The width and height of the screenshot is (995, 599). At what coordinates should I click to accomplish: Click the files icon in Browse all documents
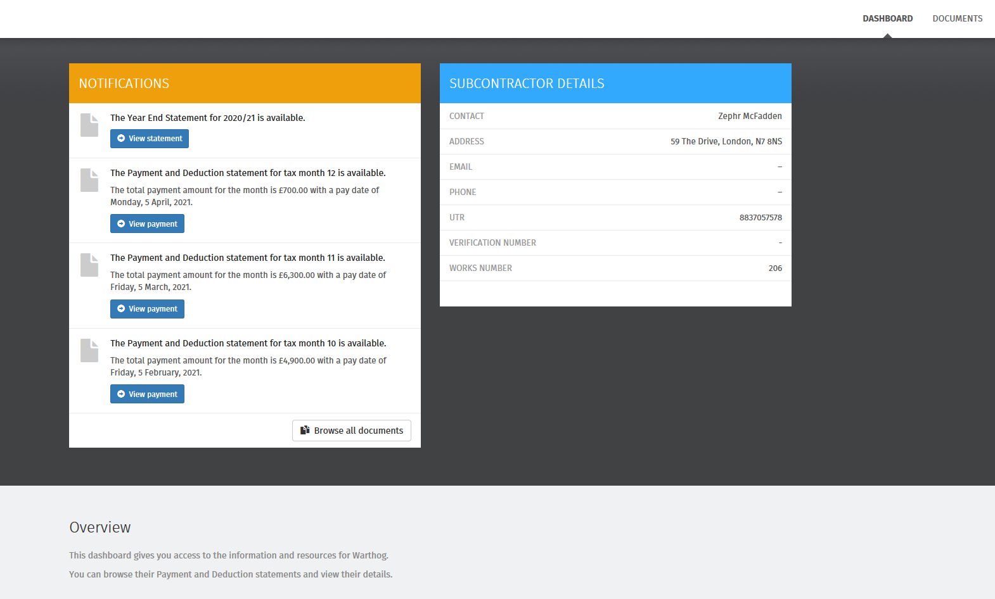pyautogui.click(x=305, y=430)
